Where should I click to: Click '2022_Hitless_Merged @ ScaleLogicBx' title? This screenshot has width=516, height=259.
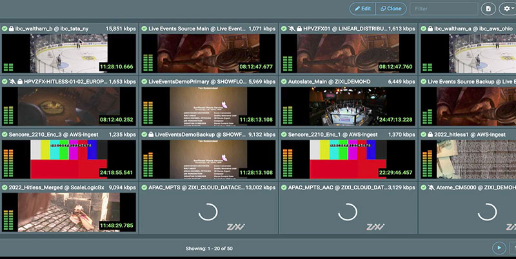[56, 187]
